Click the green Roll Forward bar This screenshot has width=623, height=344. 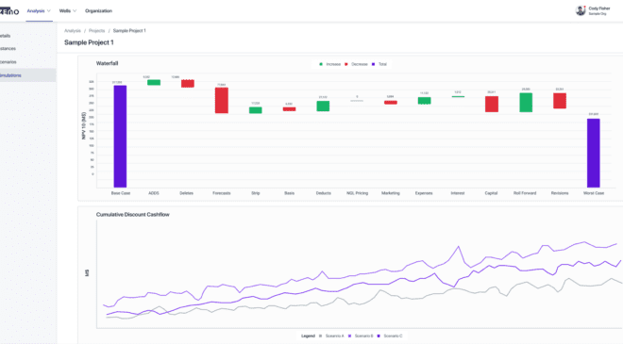coord(526,103)
